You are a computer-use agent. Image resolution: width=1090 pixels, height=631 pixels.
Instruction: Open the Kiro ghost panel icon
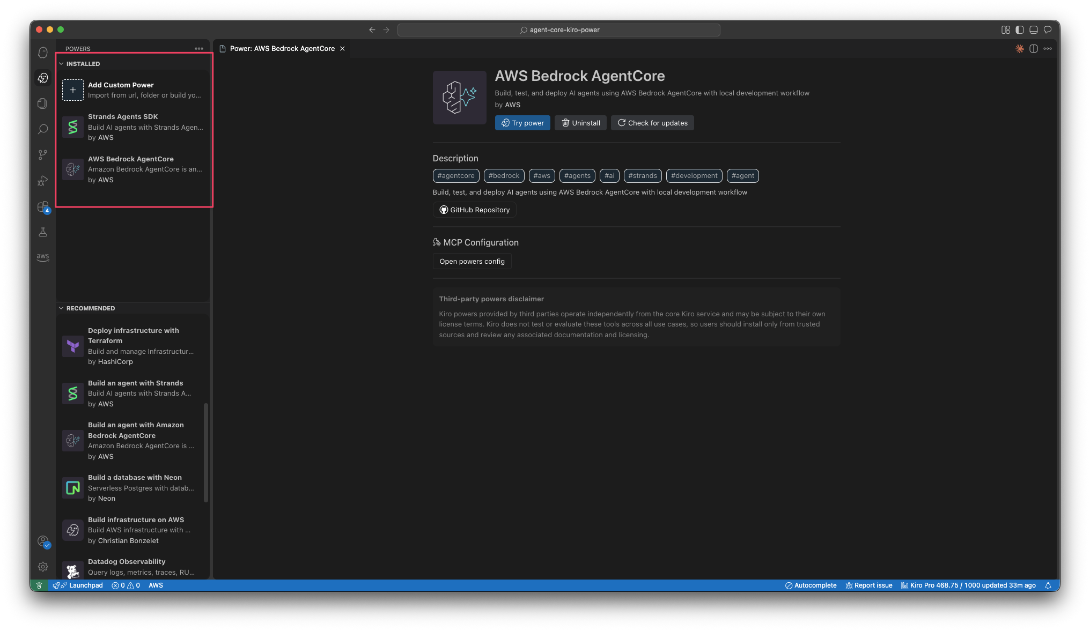point(43,53)
